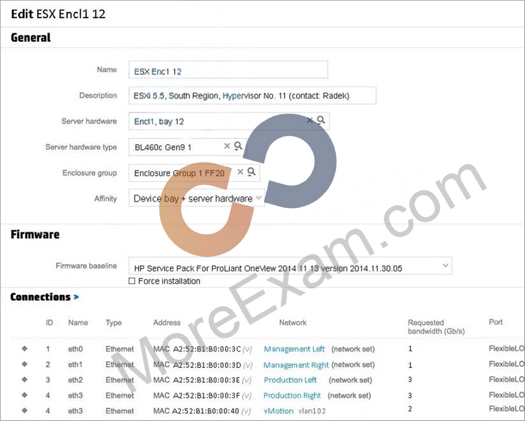Viewport: 525px width, 421px height.
Task: Edit the Name input field
Action: pyautogui.click(x=228, y=70)
